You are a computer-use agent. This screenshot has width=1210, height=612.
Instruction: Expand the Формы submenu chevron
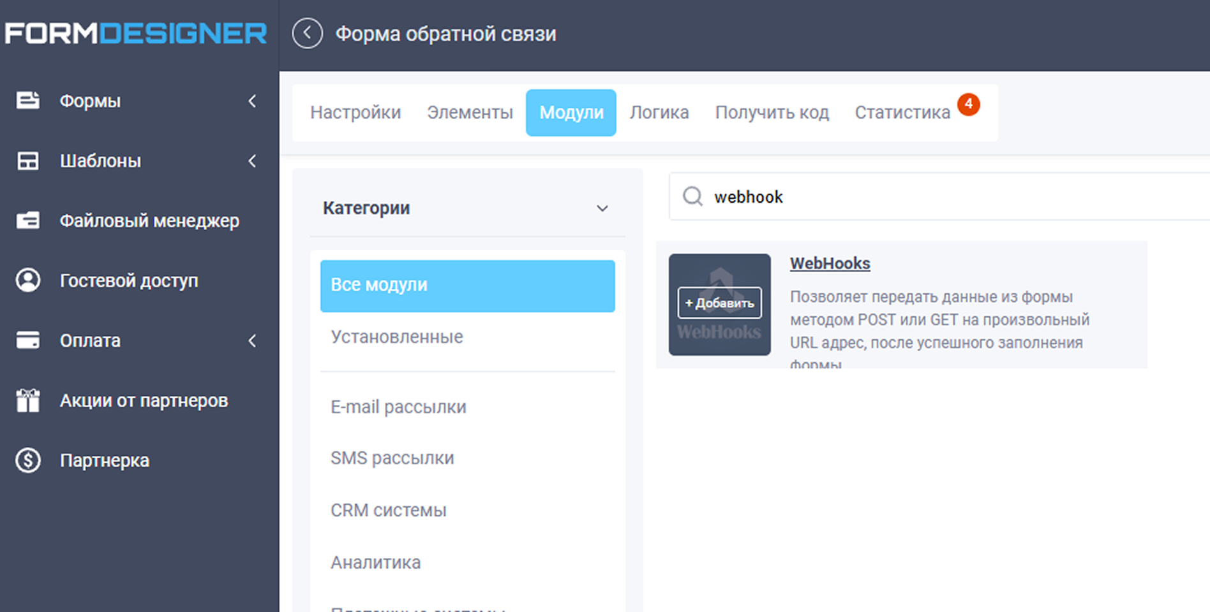253,101
